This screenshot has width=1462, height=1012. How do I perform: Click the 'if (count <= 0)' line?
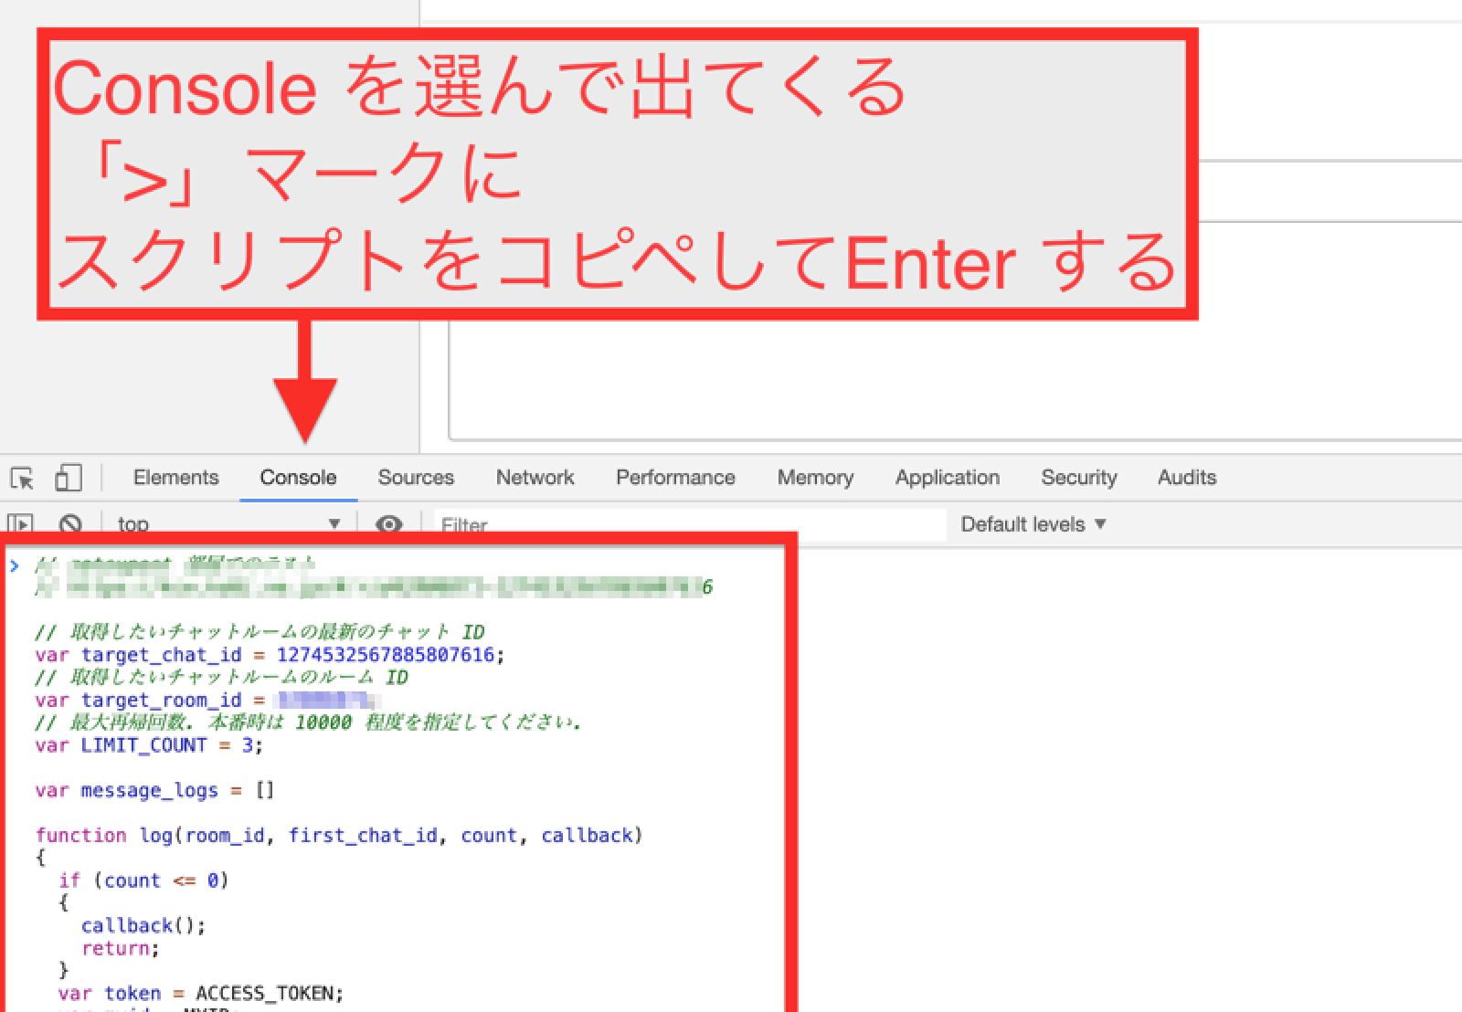pyautogui.click(x=143, y=880)
